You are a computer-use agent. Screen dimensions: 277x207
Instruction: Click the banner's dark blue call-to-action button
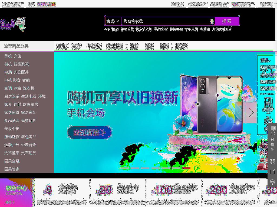pos(89,133)
